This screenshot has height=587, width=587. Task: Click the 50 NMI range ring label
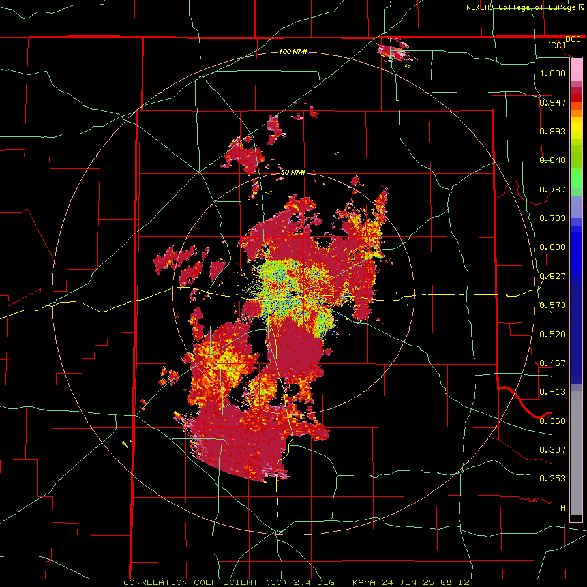(x=293, y=172)
